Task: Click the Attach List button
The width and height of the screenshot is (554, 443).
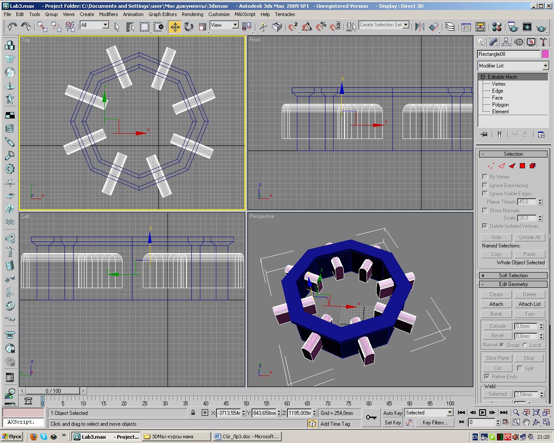Action: click(x=529, y=304)
